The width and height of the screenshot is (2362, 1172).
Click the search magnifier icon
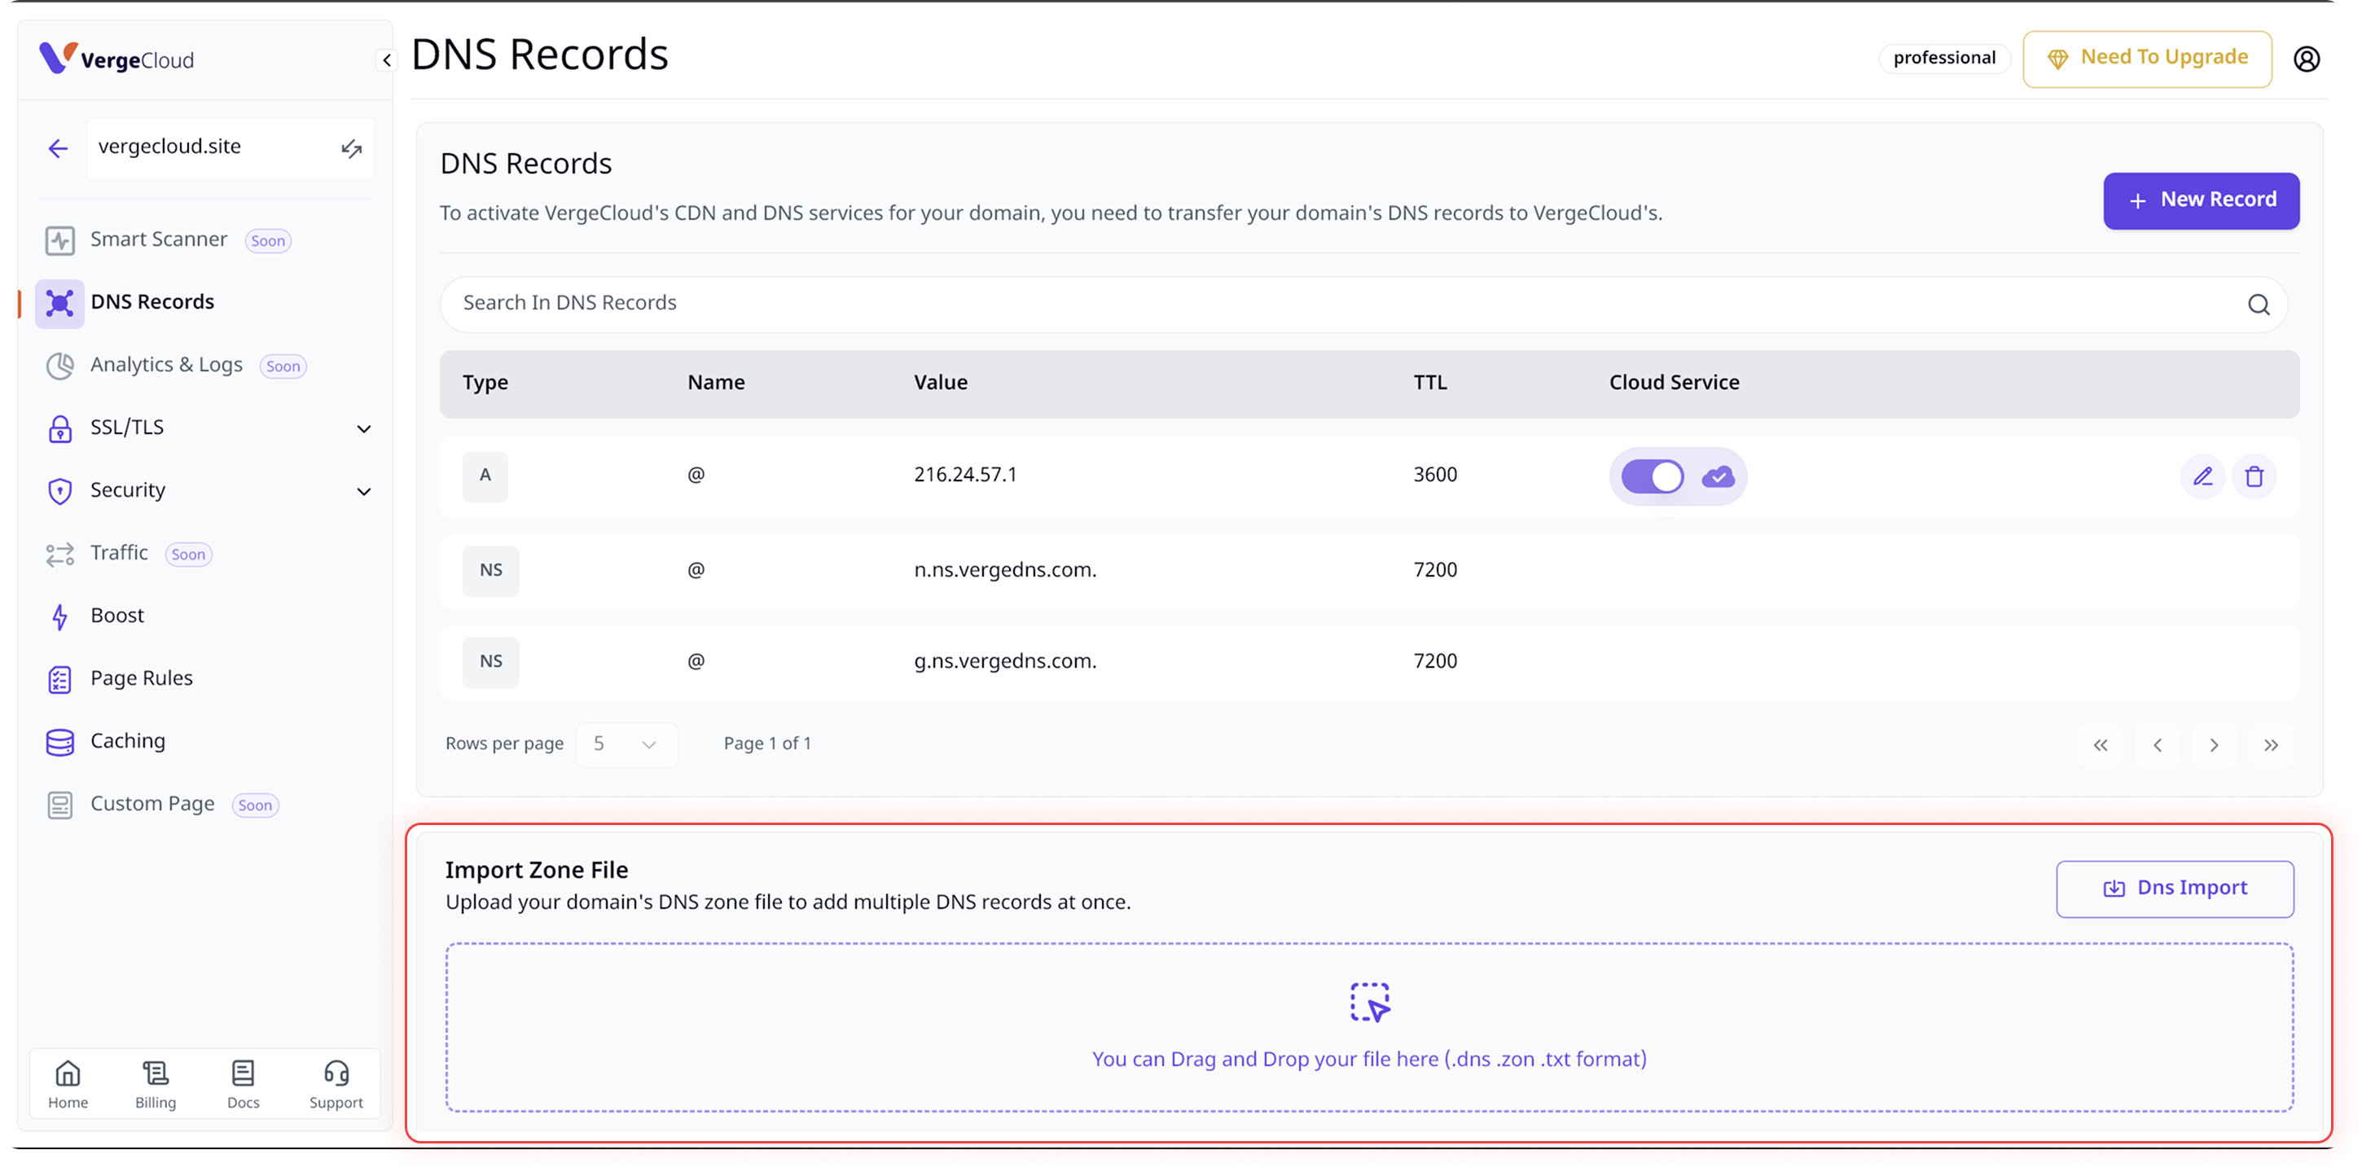2259,305
